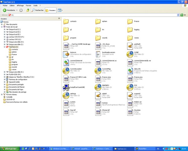The image size is (188, 151).
Task: Select Corbeille in the folder tree
Action: [x=9, y=97]
